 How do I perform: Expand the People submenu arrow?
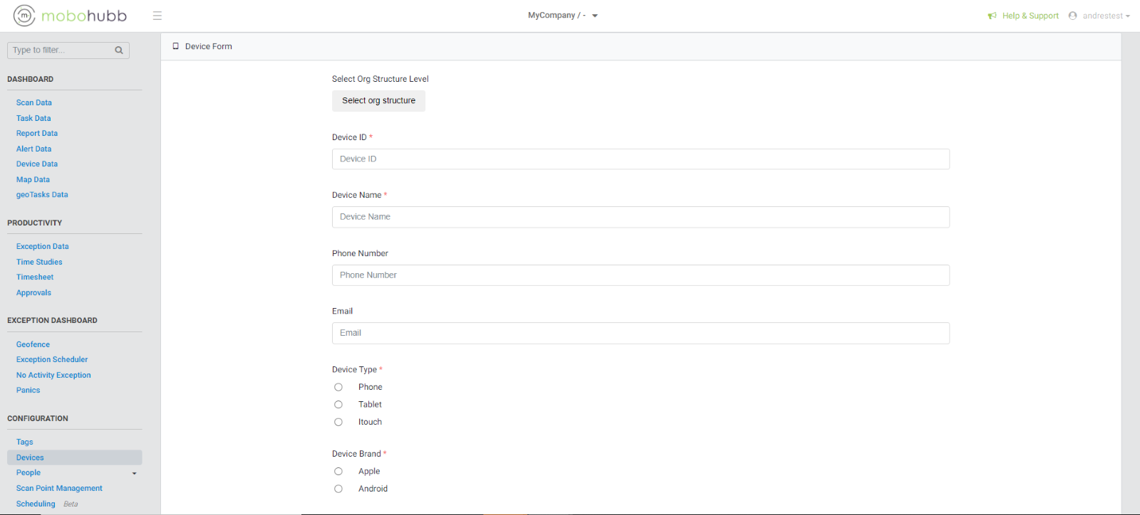134,473
